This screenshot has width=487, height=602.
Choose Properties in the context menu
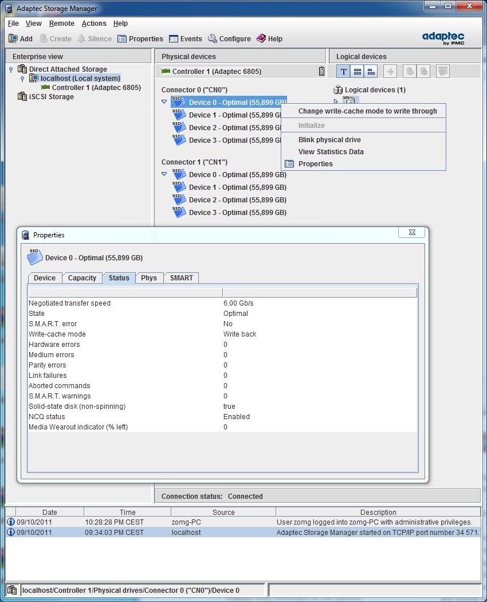click(x=363, y=163)
